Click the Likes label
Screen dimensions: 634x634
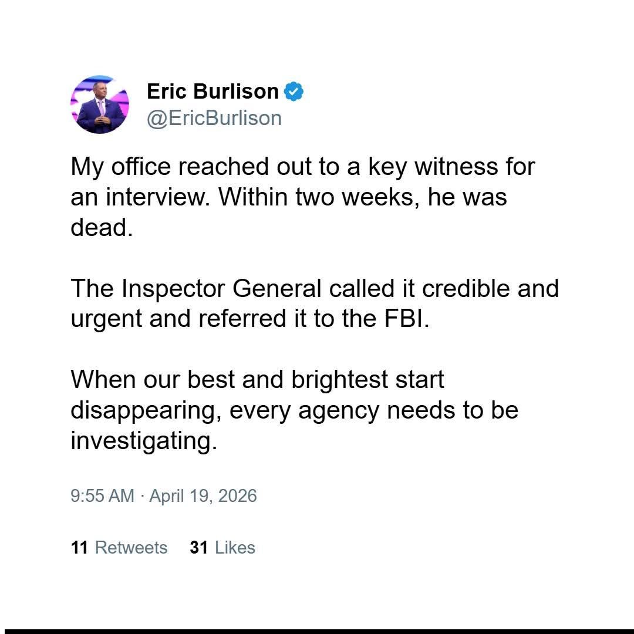235,547
